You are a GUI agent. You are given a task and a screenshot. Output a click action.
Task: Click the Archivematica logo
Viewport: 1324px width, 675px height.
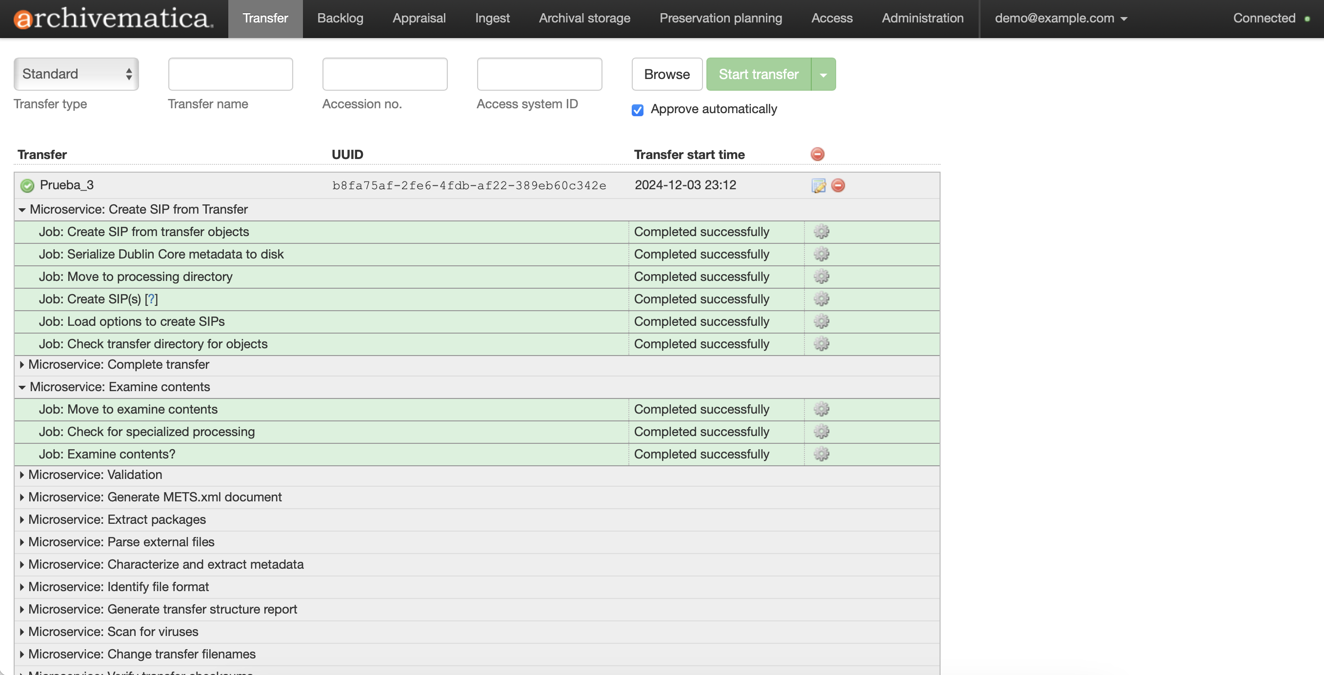point(113,19)
